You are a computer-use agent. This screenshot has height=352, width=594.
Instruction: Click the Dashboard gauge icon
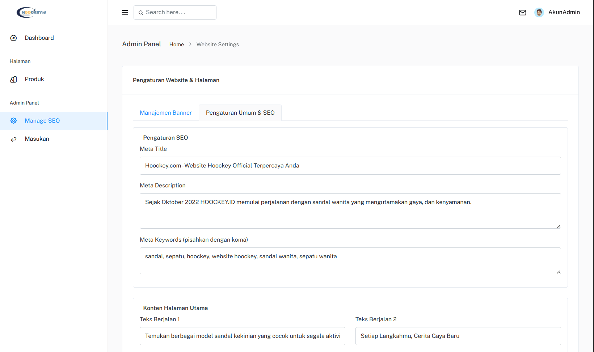point(14,38)
